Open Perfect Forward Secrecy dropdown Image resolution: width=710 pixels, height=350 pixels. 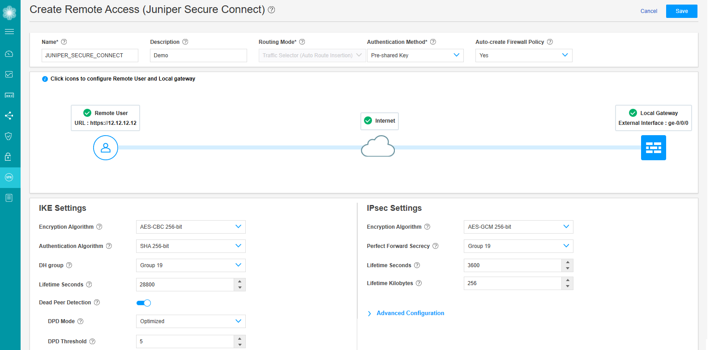pos(518,246)
